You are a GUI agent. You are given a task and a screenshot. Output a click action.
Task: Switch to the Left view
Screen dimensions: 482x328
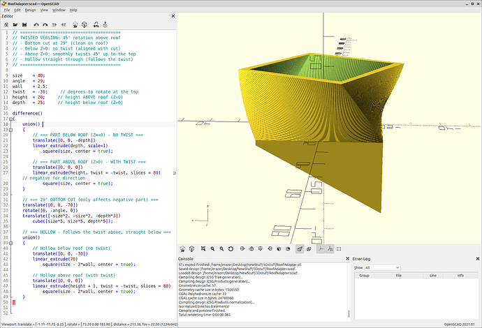pos(270,248)
